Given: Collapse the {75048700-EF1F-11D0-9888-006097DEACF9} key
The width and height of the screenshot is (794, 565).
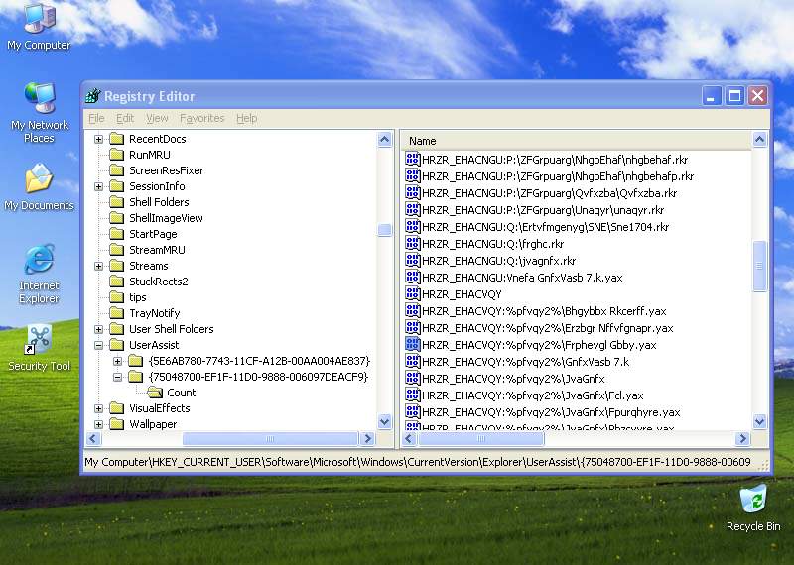Looking at the screenshot, I should 117,377.
